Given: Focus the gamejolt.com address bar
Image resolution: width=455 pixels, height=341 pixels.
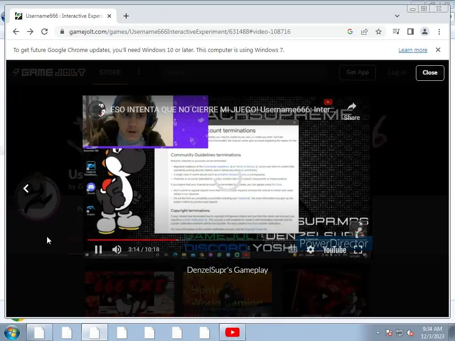Looking at the screenshot, I should click(180, 32).
